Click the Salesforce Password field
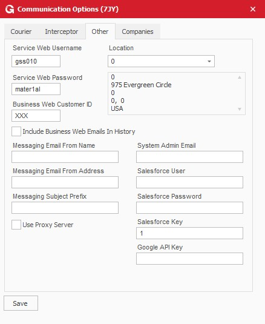 pos(189,208)
